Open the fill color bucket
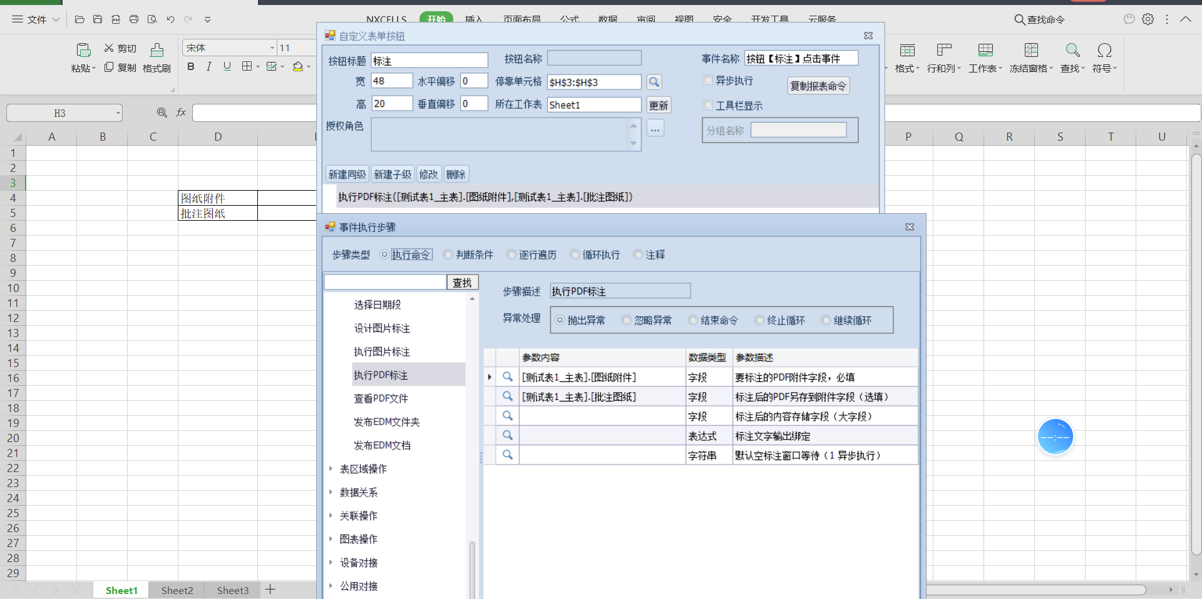Image resolution: width=1202 pixels, height=599 pixels. (298, 66)
